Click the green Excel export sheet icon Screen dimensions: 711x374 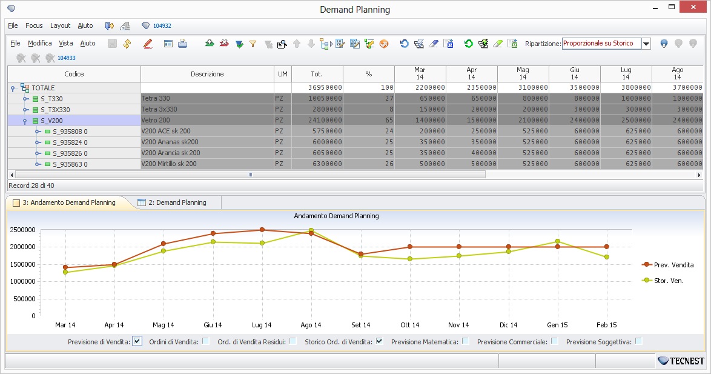pyautogui.click(x=512, y=44)
